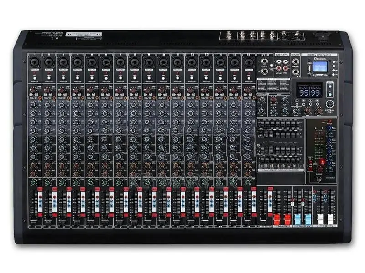Toggle the lower teal button beside the effects display
Image resolution: width=365 pixels, height=273 pixels.
pyautogui.click(x=330, y=95)
